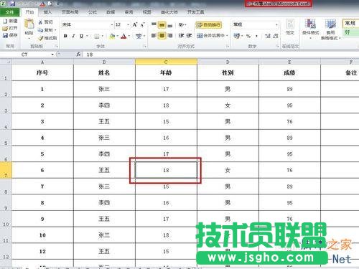
Task: Click Save icon in Quick Access toolbar
Action: pyautogui.click(x=13, y=4)
